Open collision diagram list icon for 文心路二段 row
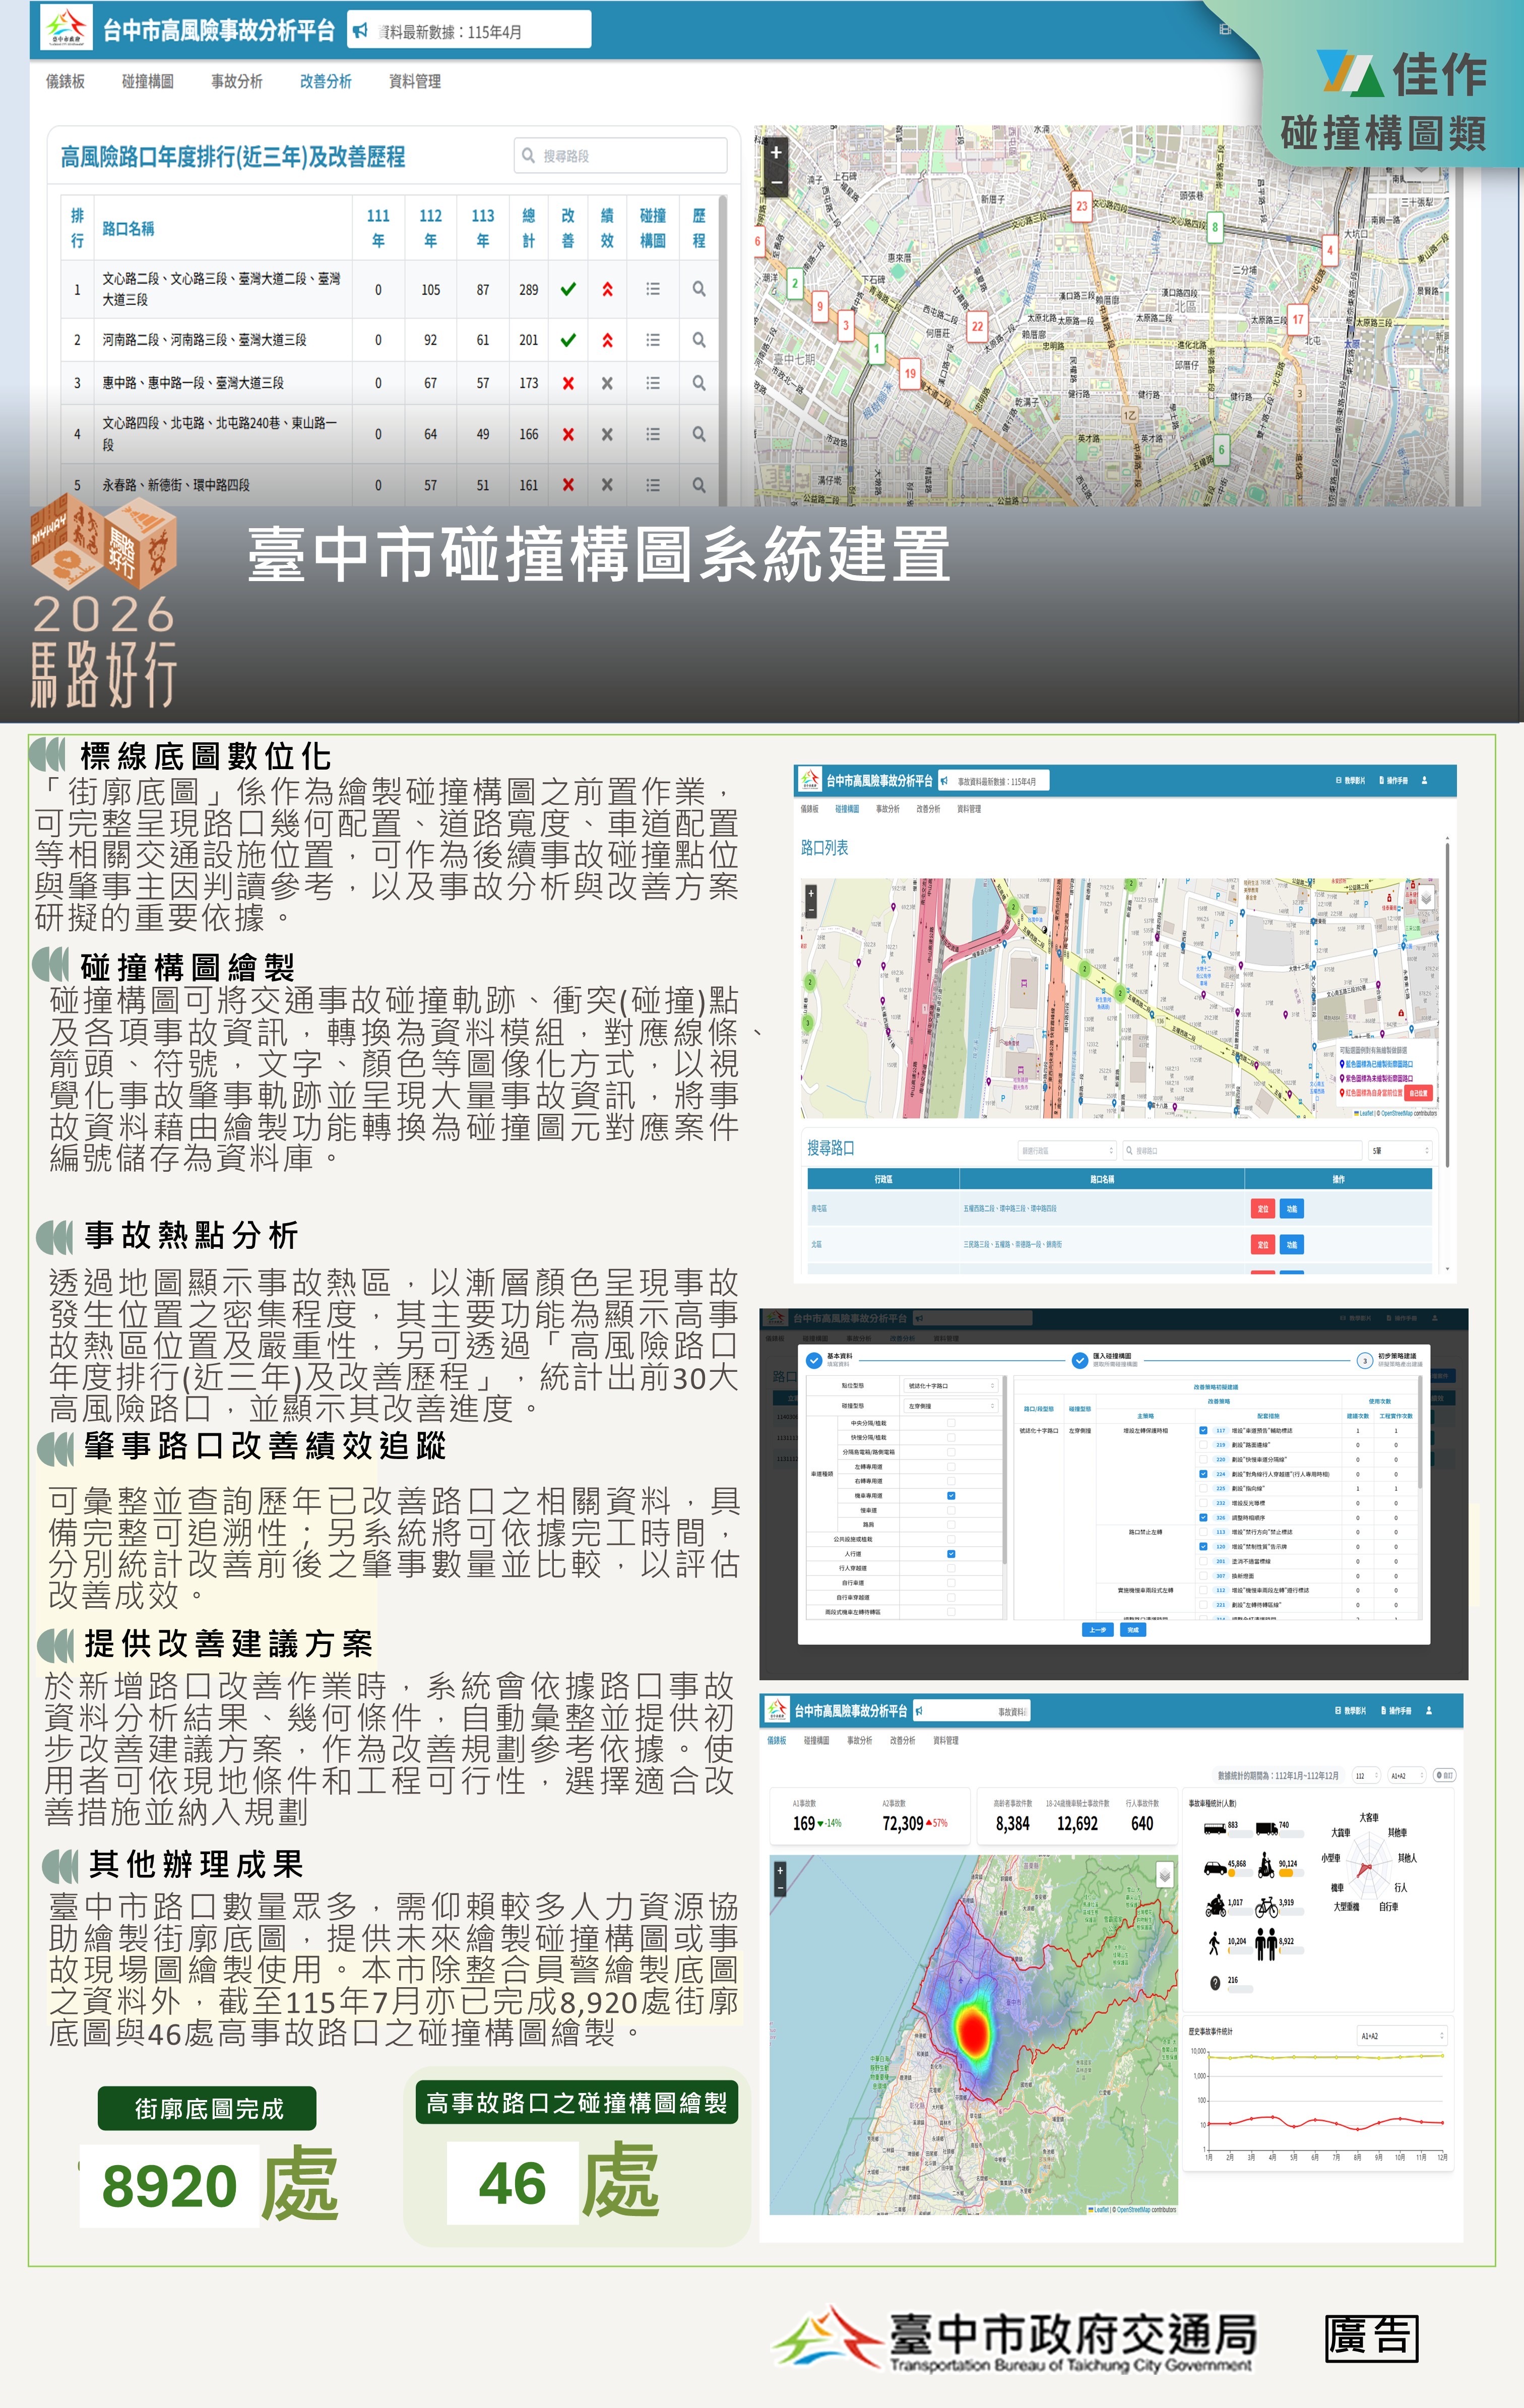1524x2408 pixels. coord(653,289)
